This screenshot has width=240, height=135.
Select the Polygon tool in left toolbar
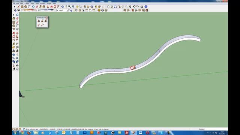[x=13, y=29]
